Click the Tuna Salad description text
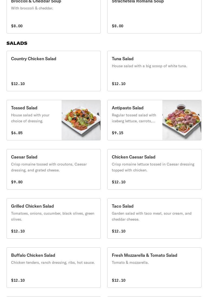The width and height of the screenshot is (208, 297). click(149, 66)
